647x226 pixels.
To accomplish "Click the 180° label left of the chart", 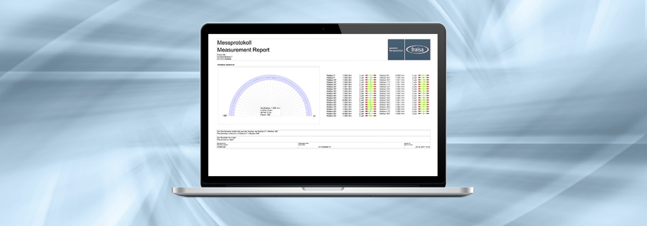I will (224, 117).
